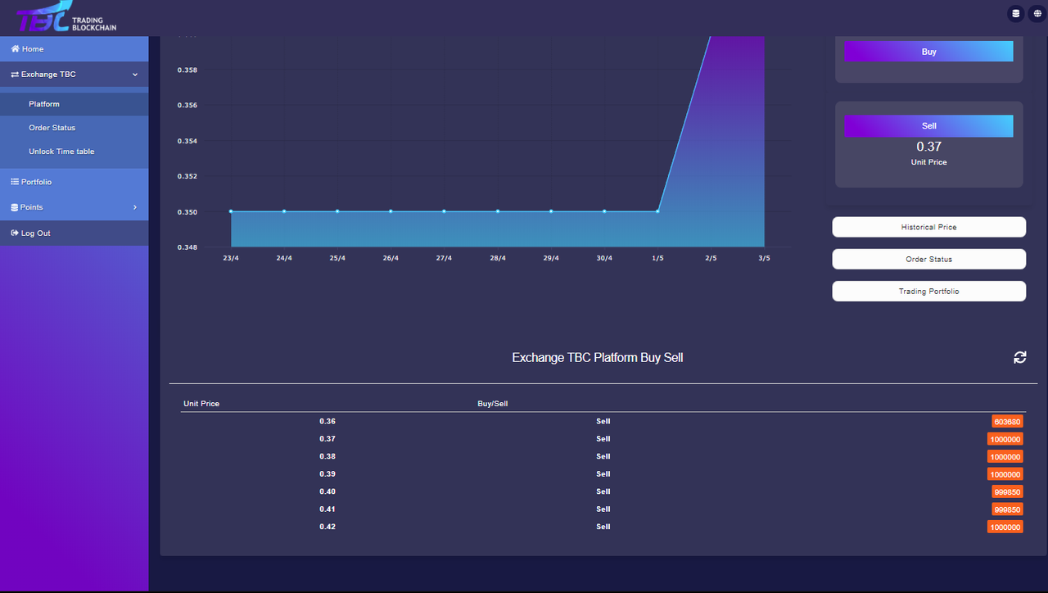This screenshot has height=593, width=1048.
Task: Click the coins stack icon in header
Action: [1015, 13]
